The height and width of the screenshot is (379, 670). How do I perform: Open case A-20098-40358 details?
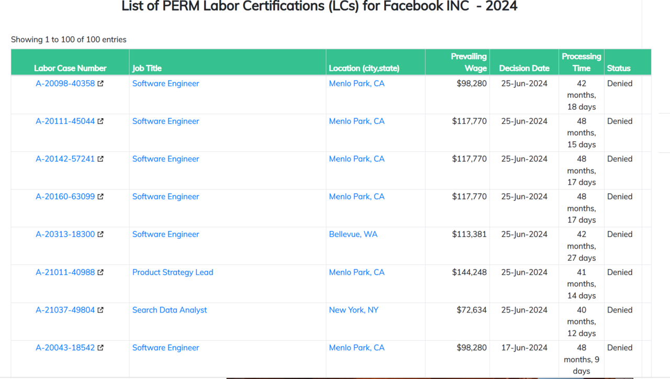coord(65,83)
